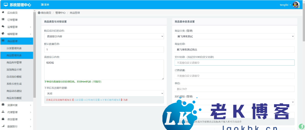The width and height of the screenshot is (305, 130).
Task: Select 商品库存管理 in the sidebar
Action: coord(14,63)
